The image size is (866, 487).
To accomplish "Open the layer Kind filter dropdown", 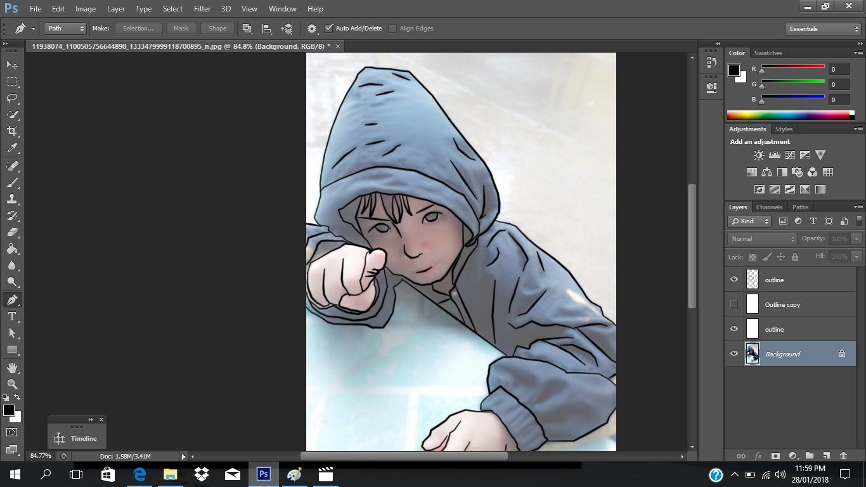I will 749,221.
